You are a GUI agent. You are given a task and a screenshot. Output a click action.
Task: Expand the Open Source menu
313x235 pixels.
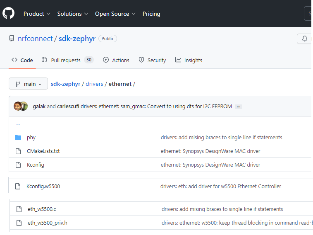tap(115, 14)
